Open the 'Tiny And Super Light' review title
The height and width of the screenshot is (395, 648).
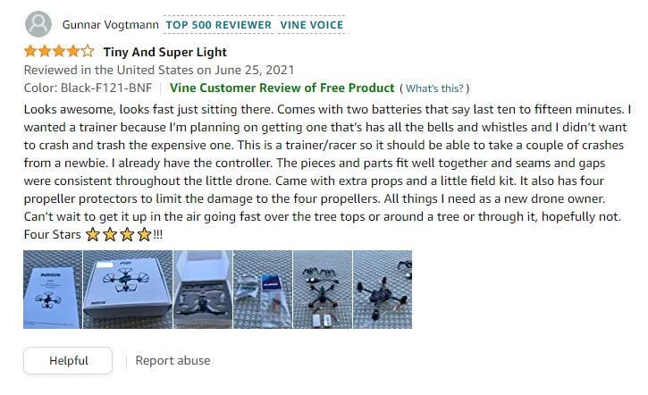point(164,52)
